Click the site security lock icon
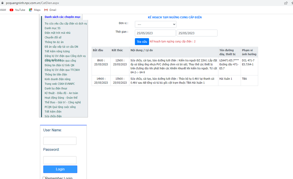293x179 pixels. coord(3,3)
